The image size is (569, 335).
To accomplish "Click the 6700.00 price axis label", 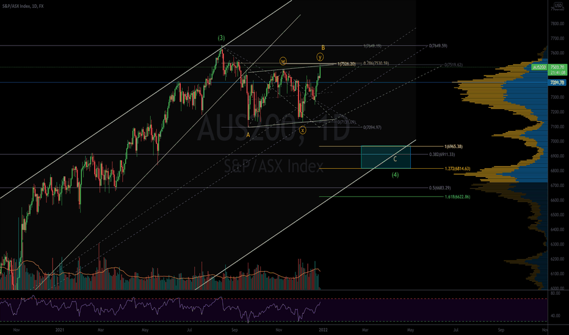I will (557, 185).
